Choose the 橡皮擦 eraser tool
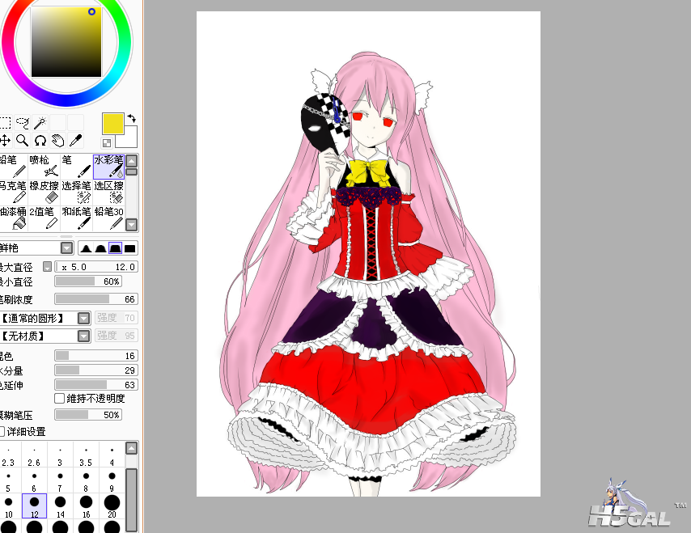The height and width of the screenshot is (533, 691). coord(45,192)
